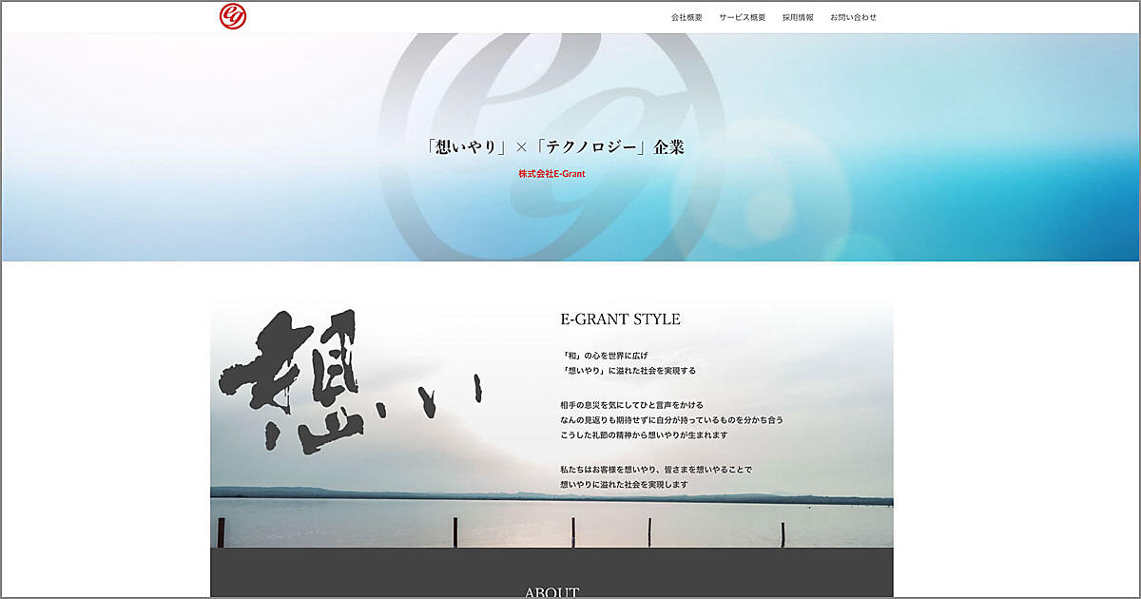Open the お問い合わせ contact link
Viewport: 1141px width, 599px height.
853,17
